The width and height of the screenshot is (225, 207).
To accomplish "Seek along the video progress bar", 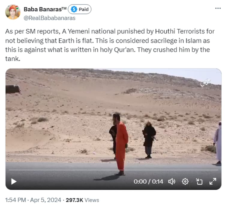I will [113, 170].
